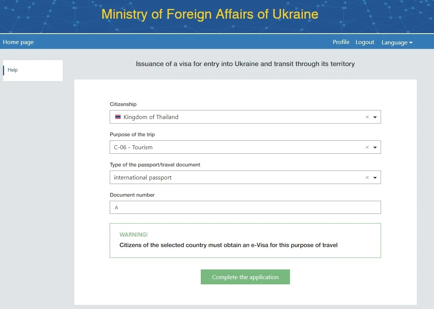Select the Kingdom of Thailand citizenship field
This screenshot has height=309, width=434.
245,117
